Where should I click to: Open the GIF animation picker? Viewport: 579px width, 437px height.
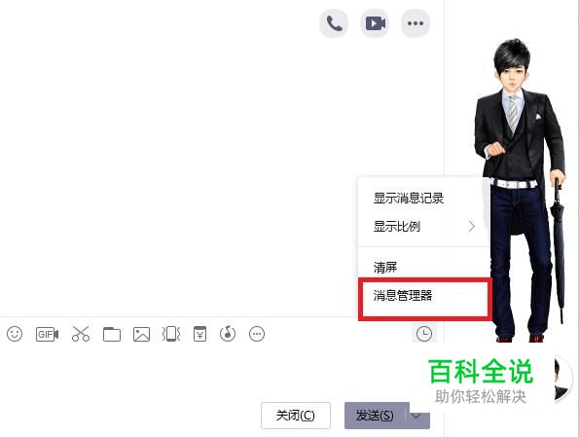(47, 334)
